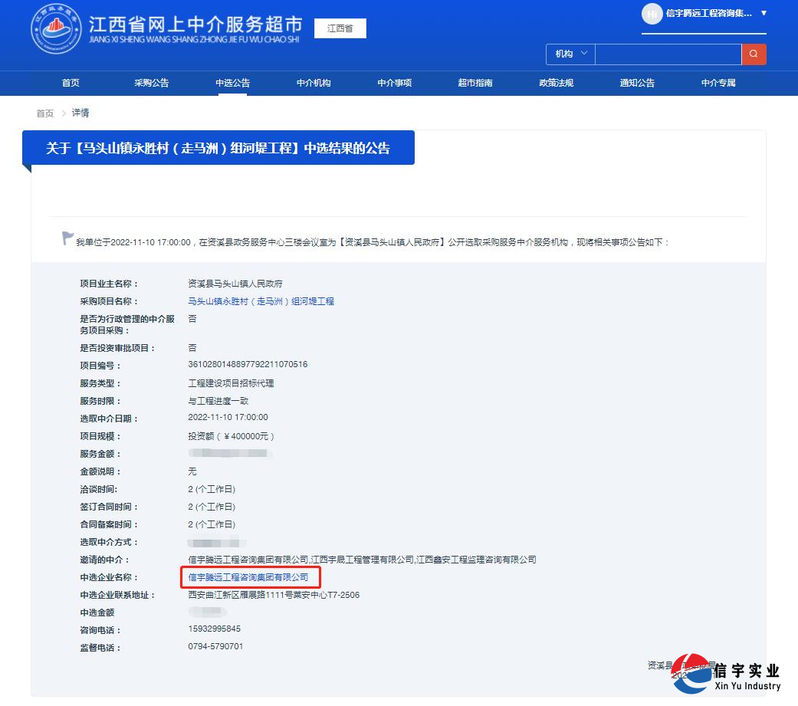The width and height of the screenshot is (798, 706).
Task: Click the magnifier search icon
Action: [x=754, y=54]
